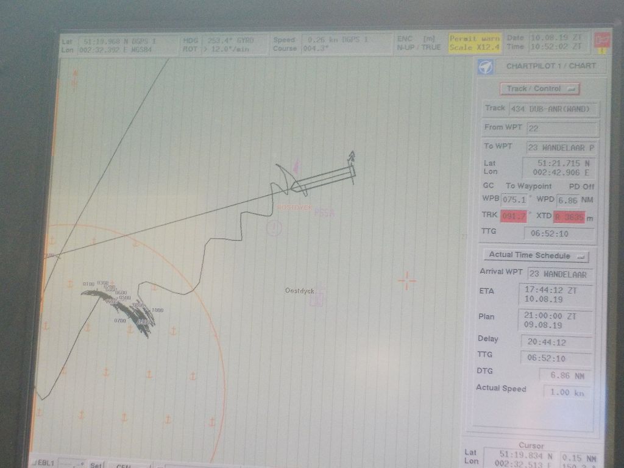Click the past track time label 1000
This screenshot has height=468, width=624.
pos(157,310)
